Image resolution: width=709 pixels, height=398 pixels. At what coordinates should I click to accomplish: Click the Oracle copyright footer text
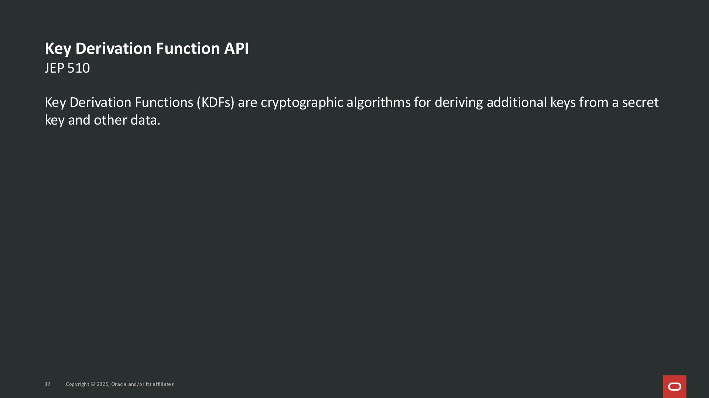click(x=119, y=384)
